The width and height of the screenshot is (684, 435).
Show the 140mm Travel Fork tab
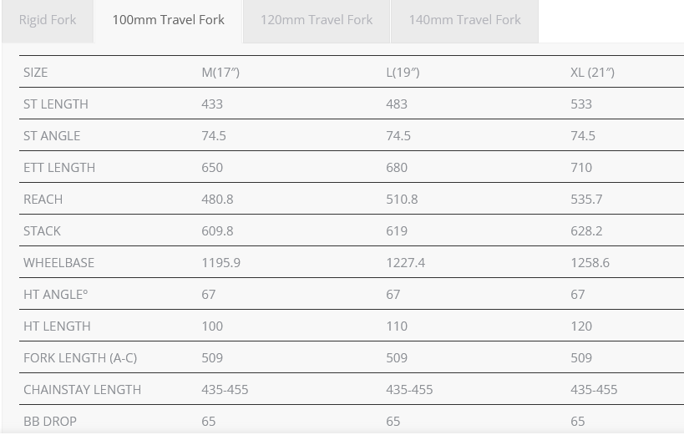coord(464,20)
